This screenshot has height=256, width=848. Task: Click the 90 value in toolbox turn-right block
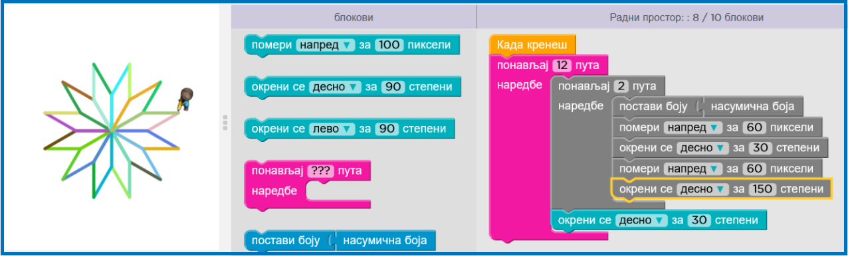point(393,87)
